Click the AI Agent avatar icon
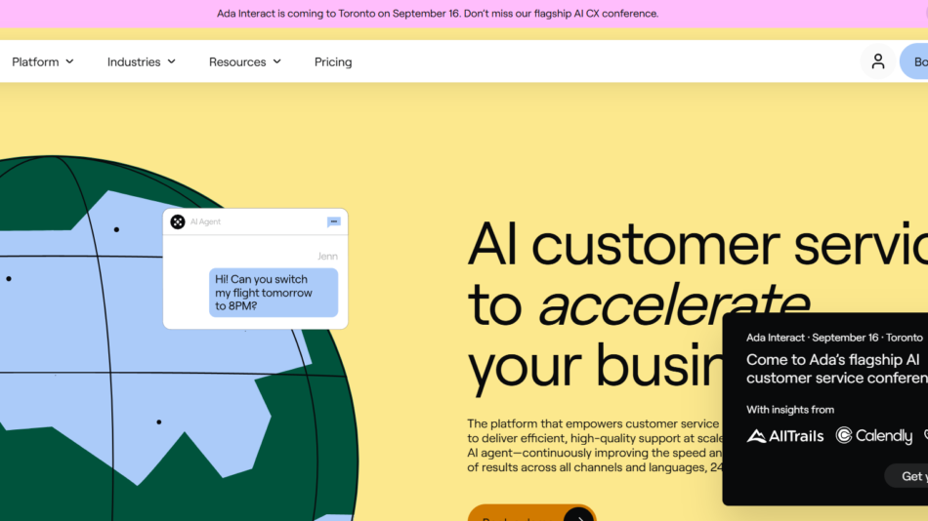Viewport: 928px width, 521px height. [x=178, y=221]
